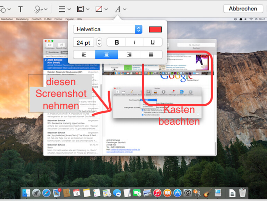The width and height of the screenshot is (267, 201).
Task: Open the red text color swatch
Action: point(155,29)
